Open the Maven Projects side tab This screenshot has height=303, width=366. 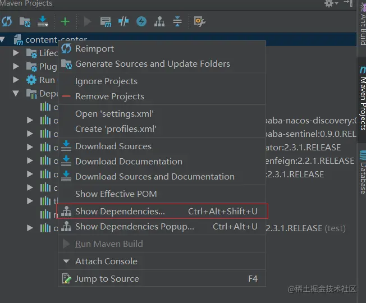363,99
